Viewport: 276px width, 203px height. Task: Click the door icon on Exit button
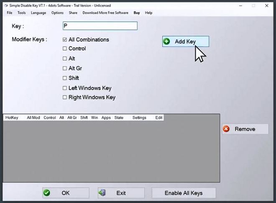pos(102,193)
